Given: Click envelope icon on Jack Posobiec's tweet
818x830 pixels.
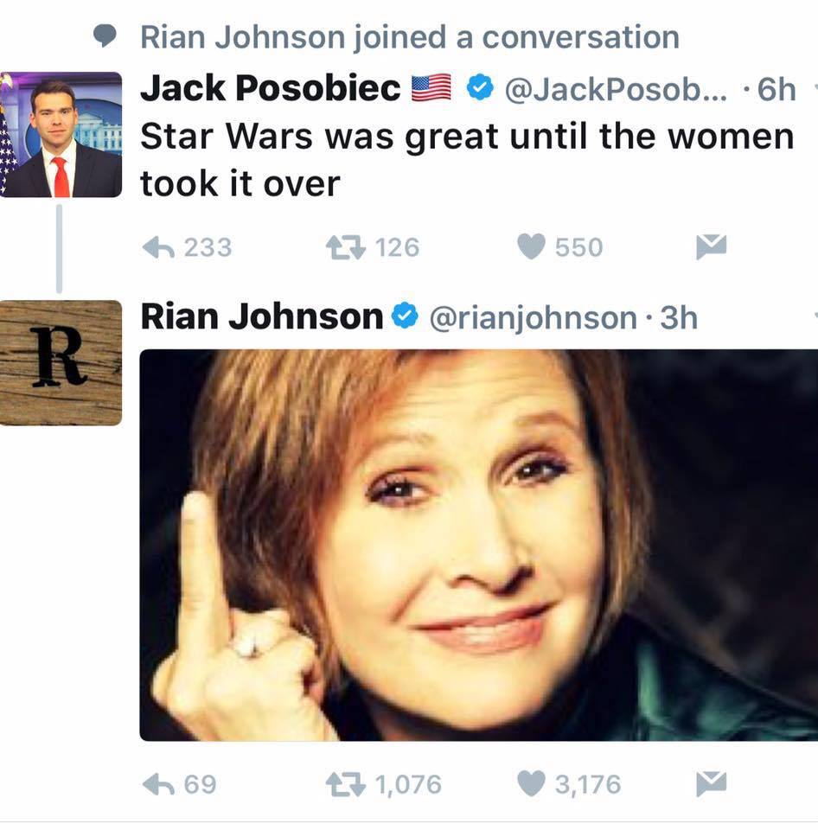Looking at the screenshot, I should [711, 247].
